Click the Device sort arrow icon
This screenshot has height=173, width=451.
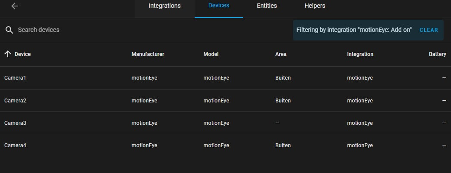pos(7,54)
